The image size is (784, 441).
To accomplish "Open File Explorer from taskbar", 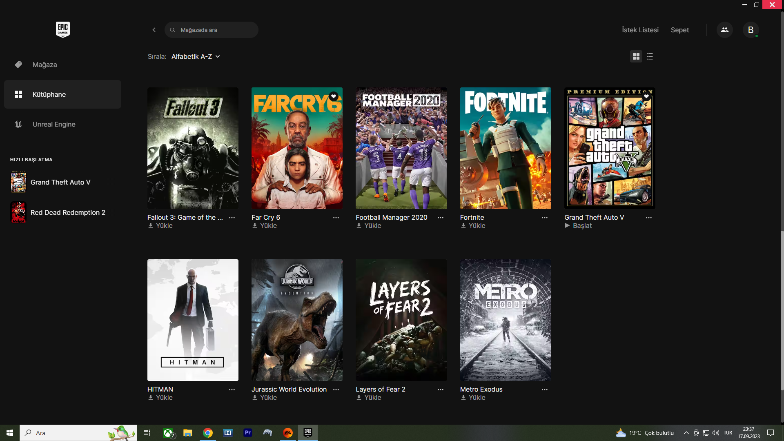I will click(188, 433).
